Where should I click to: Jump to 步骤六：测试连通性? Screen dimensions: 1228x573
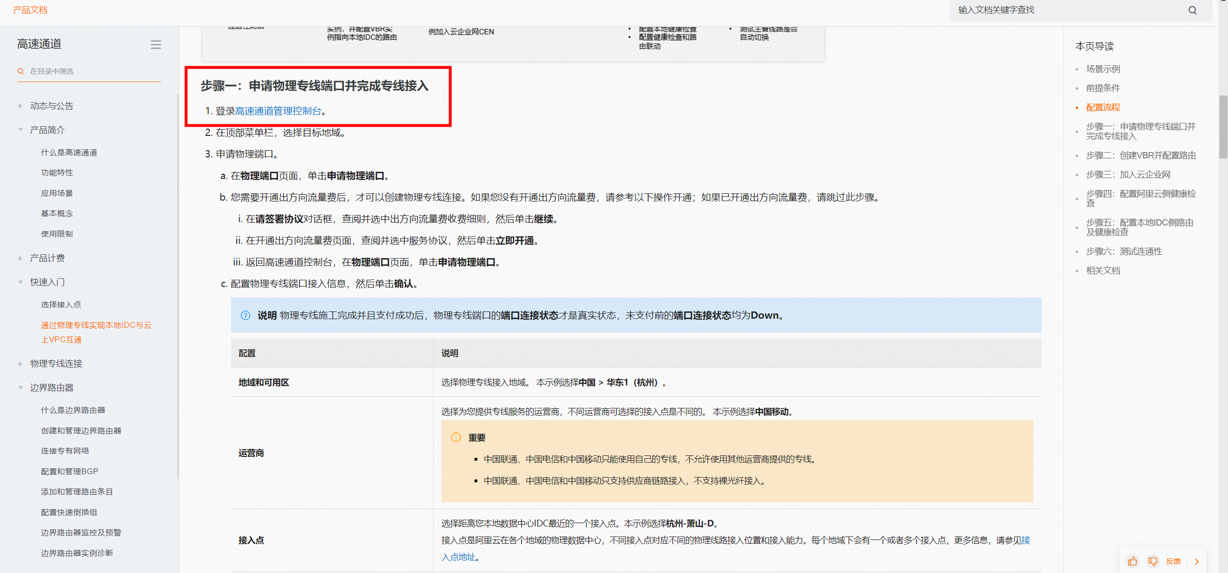[x=1124, y=251]
